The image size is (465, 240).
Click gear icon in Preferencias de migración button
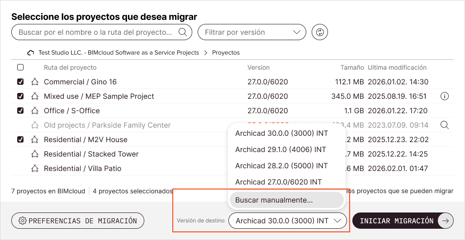tap(22, 221)
